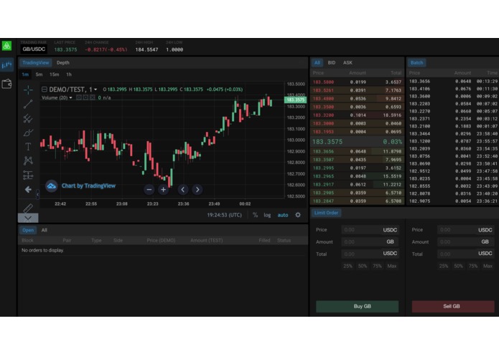Click the Buy GB button
This screenshot has width=499, height=354.
(x=357, y=307)
